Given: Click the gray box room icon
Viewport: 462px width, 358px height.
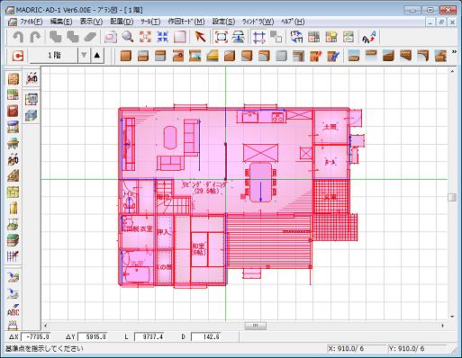Looking at the screenshot, I should (281, 56).
